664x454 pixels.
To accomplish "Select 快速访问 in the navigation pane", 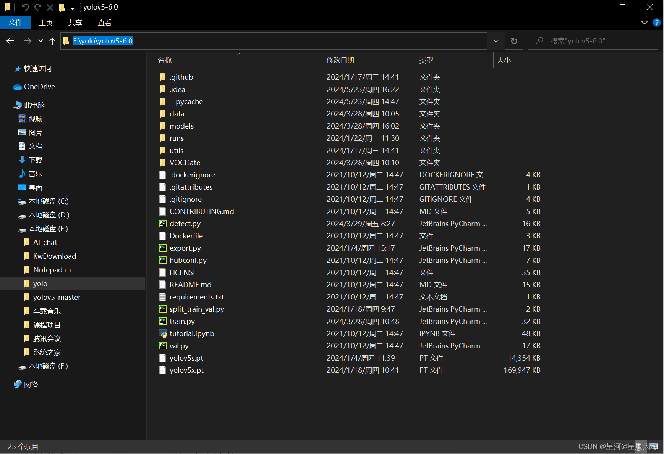I will (x=38, y=69).
